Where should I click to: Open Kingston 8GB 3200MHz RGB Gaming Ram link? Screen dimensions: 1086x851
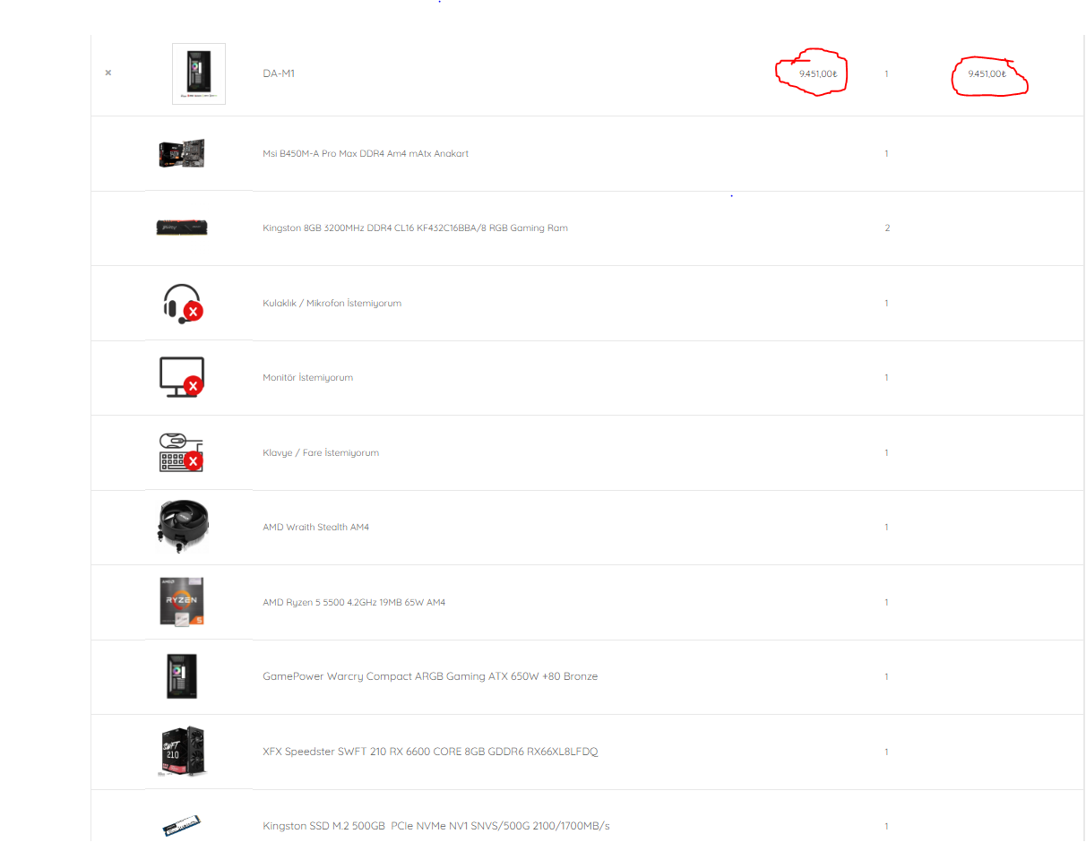pos(415,228)
